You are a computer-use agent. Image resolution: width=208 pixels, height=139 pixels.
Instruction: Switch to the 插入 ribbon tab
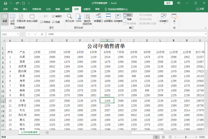click(25, 9)
